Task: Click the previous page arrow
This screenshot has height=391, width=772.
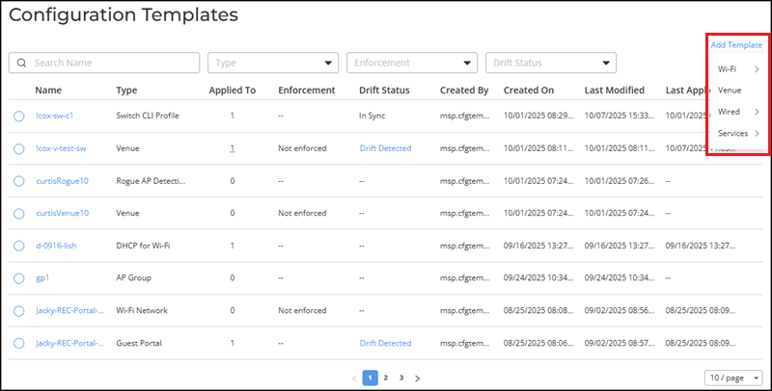Action: pyautogui.click(x=354, y=378)
